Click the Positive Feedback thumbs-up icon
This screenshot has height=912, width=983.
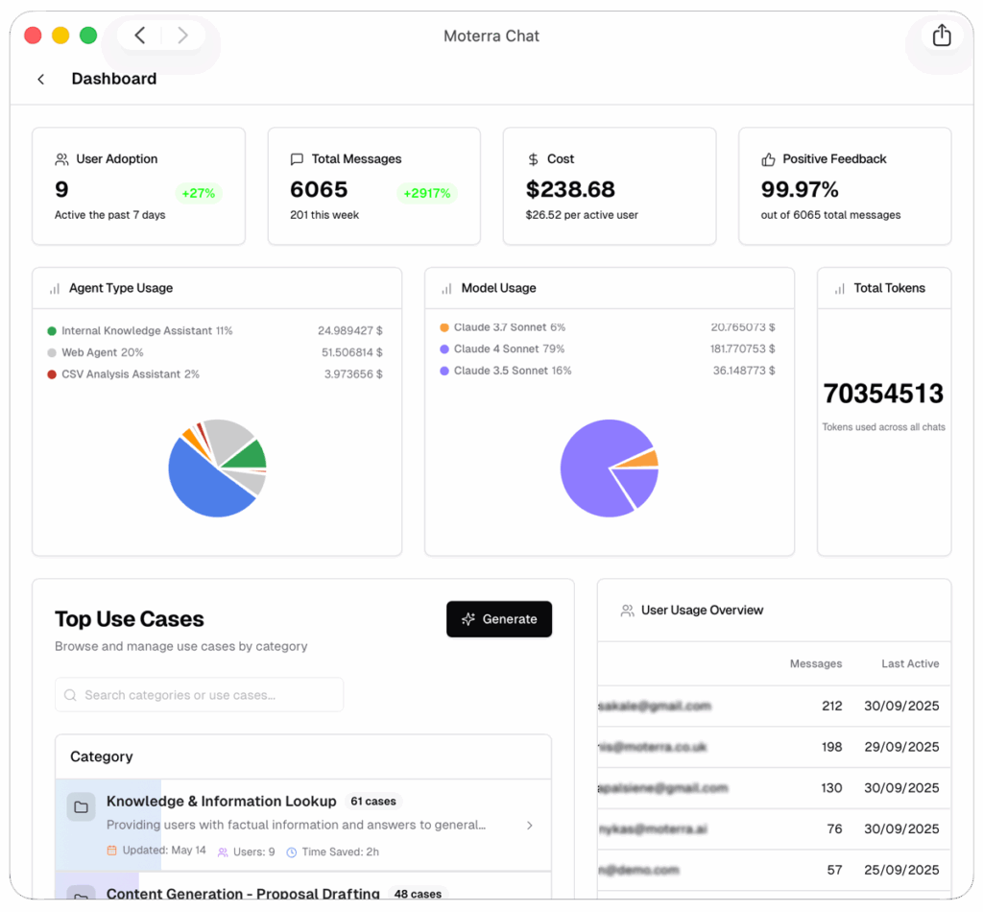tap(768, 159)
